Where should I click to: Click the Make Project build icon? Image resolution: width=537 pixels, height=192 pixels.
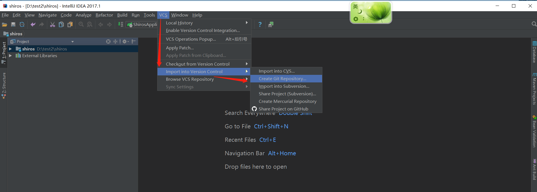point(121,25)
